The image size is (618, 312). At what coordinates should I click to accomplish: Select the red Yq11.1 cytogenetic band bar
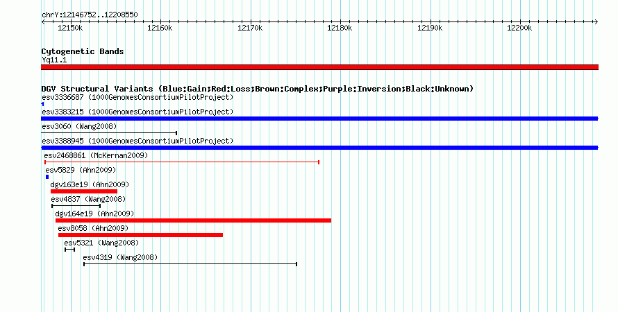pos(319,67)
